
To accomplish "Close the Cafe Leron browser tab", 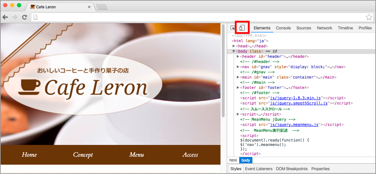I will pyautogui.click(x=89, y=7).
